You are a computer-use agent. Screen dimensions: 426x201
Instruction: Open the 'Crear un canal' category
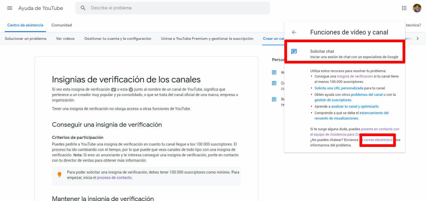click(x=274, y=38)
